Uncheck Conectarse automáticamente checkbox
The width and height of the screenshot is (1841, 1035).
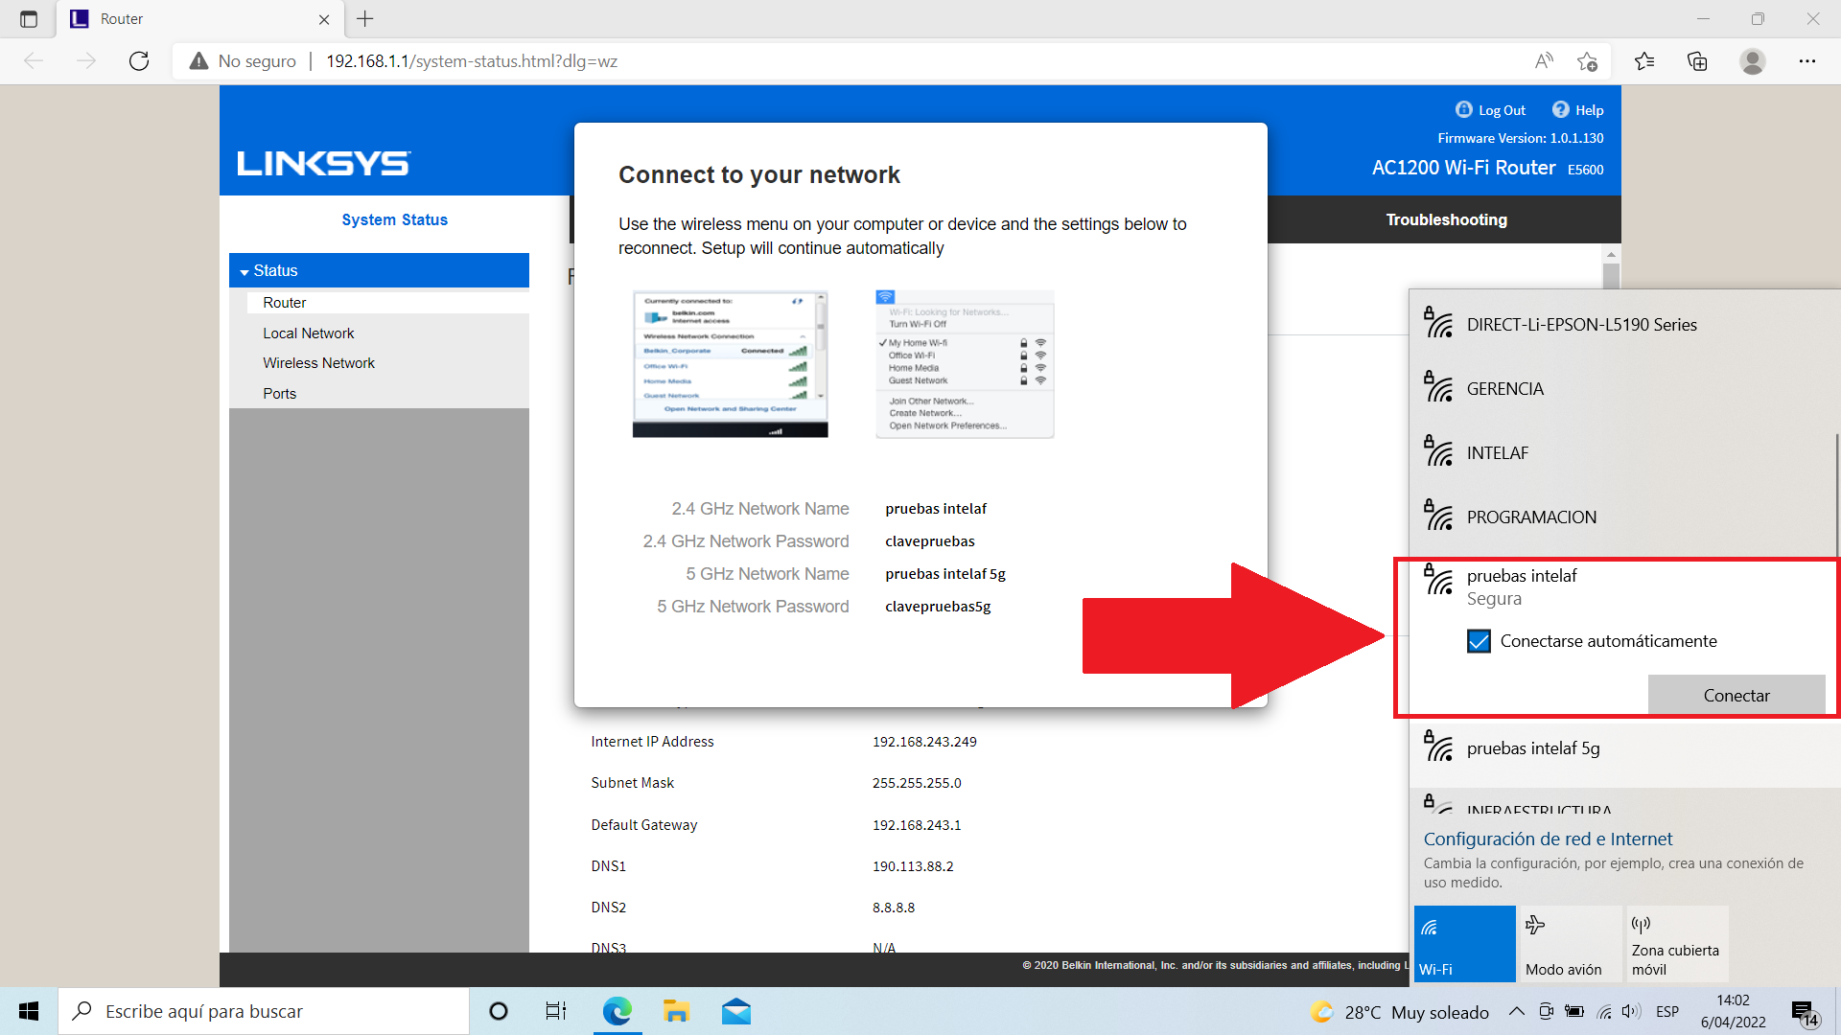[1479, 641]
